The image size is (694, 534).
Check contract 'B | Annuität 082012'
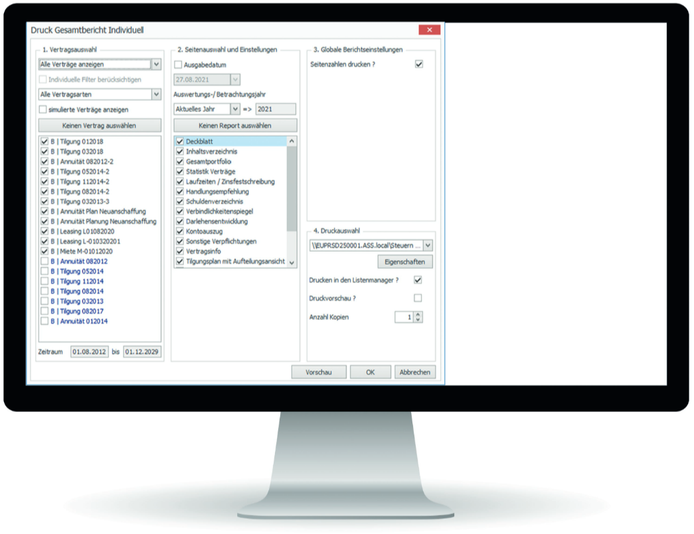(44, 261)
